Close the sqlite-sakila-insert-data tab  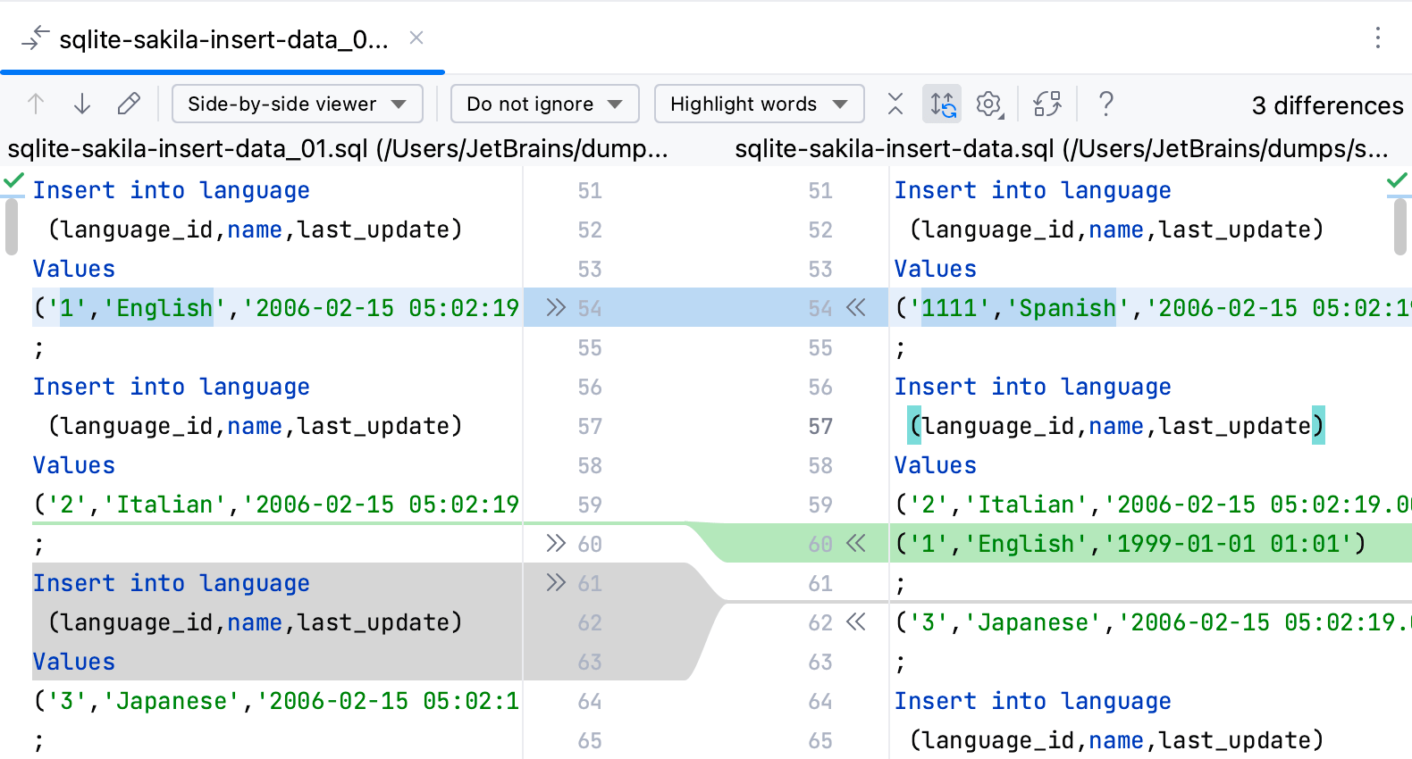click(416, 38)
